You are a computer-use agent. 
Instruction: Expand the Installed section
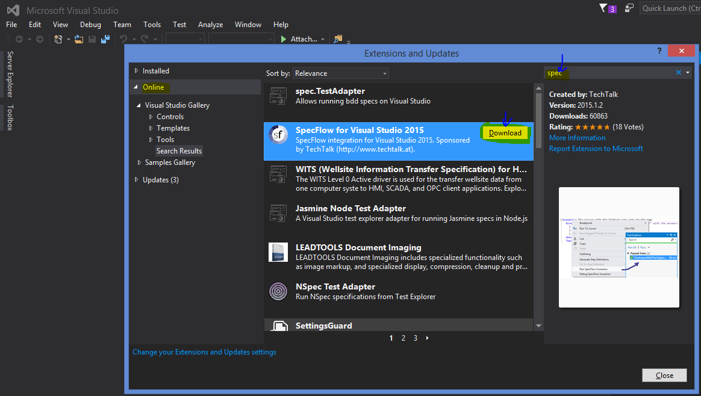tap(136, 70)
